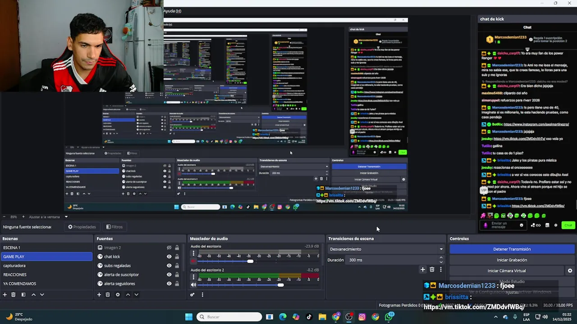577x324 pixels.
Task: Click the Buscar taskbar search box
Action: pos(229,317)
